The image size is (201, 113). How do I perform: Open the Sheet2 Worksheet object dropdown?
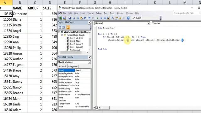point(90,62)
